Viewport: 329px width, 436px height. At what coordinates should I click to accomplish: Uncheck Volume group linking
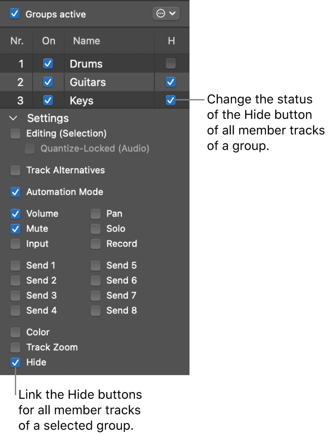15,214
